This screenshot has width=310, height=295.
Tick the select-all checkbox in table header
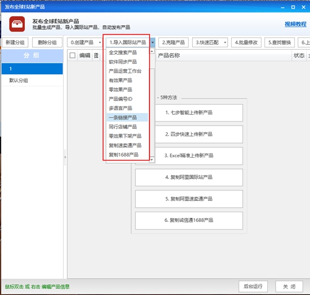tap(72, 56)
